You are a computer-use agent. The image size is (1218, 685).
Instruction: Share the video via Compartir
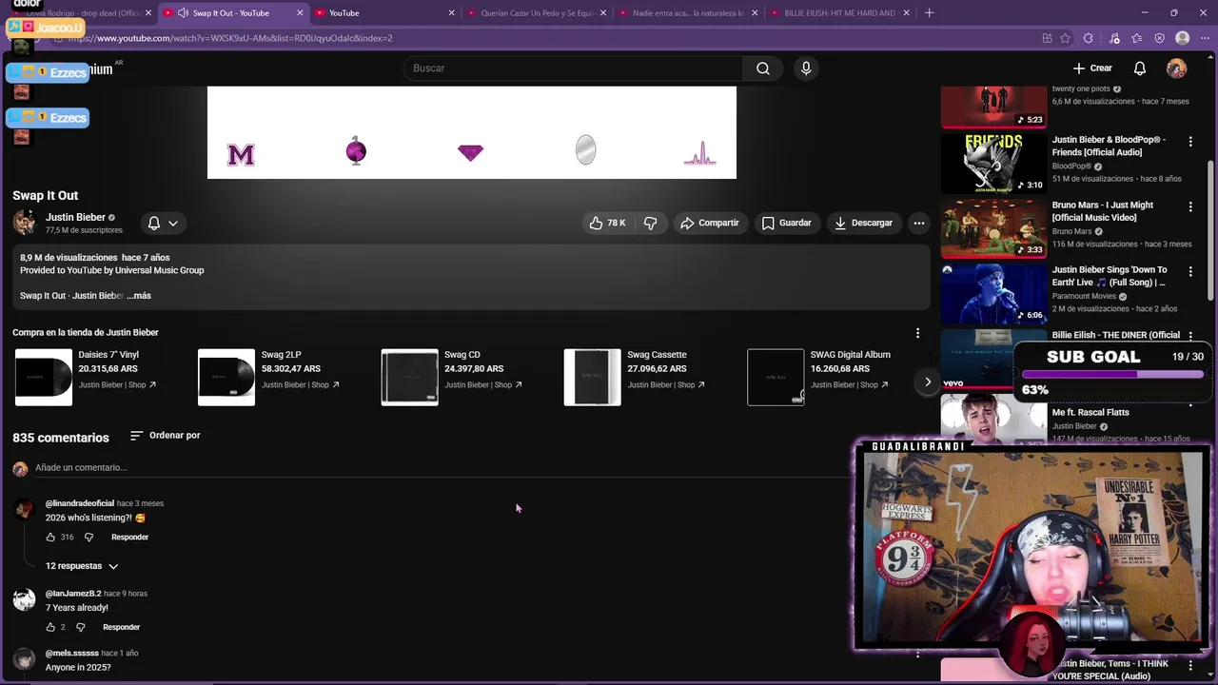coord(710,223)
